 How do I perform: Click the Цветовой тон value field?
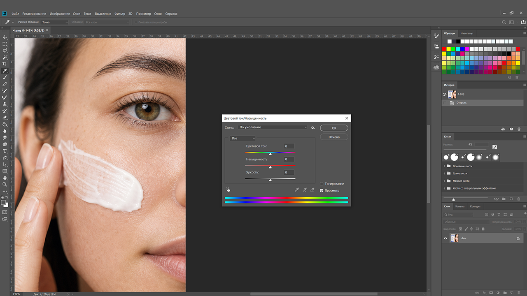click(289, 146)
